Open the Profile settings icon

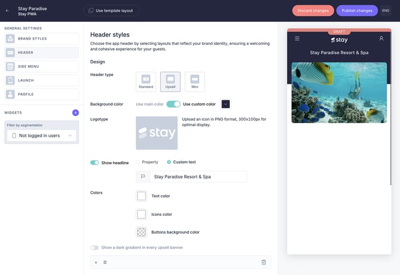(x=10, y=94)
